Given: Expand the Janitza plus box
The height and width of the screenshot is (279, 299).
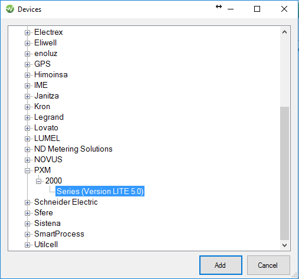Looking at the screenshot, I should pos(27,96).
